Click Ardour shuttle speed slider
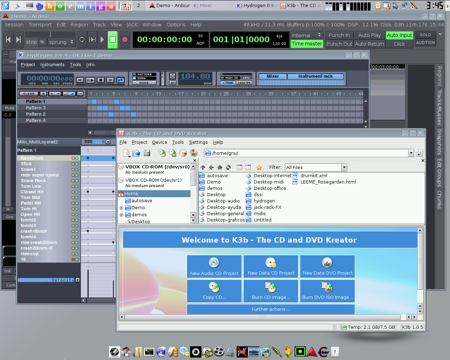450x360 pixels. point(50,34)
